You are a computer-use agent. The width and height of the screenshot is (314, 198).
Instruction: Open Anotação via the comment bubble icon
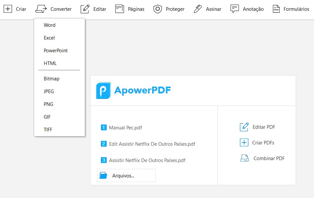[x=234, y=8]
